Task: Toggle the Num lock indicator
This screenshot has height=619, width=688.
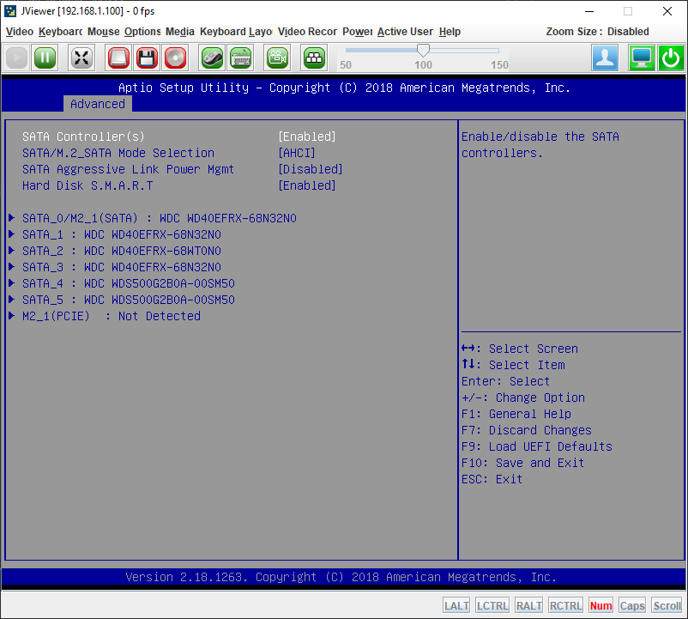Action: [600, 605]
